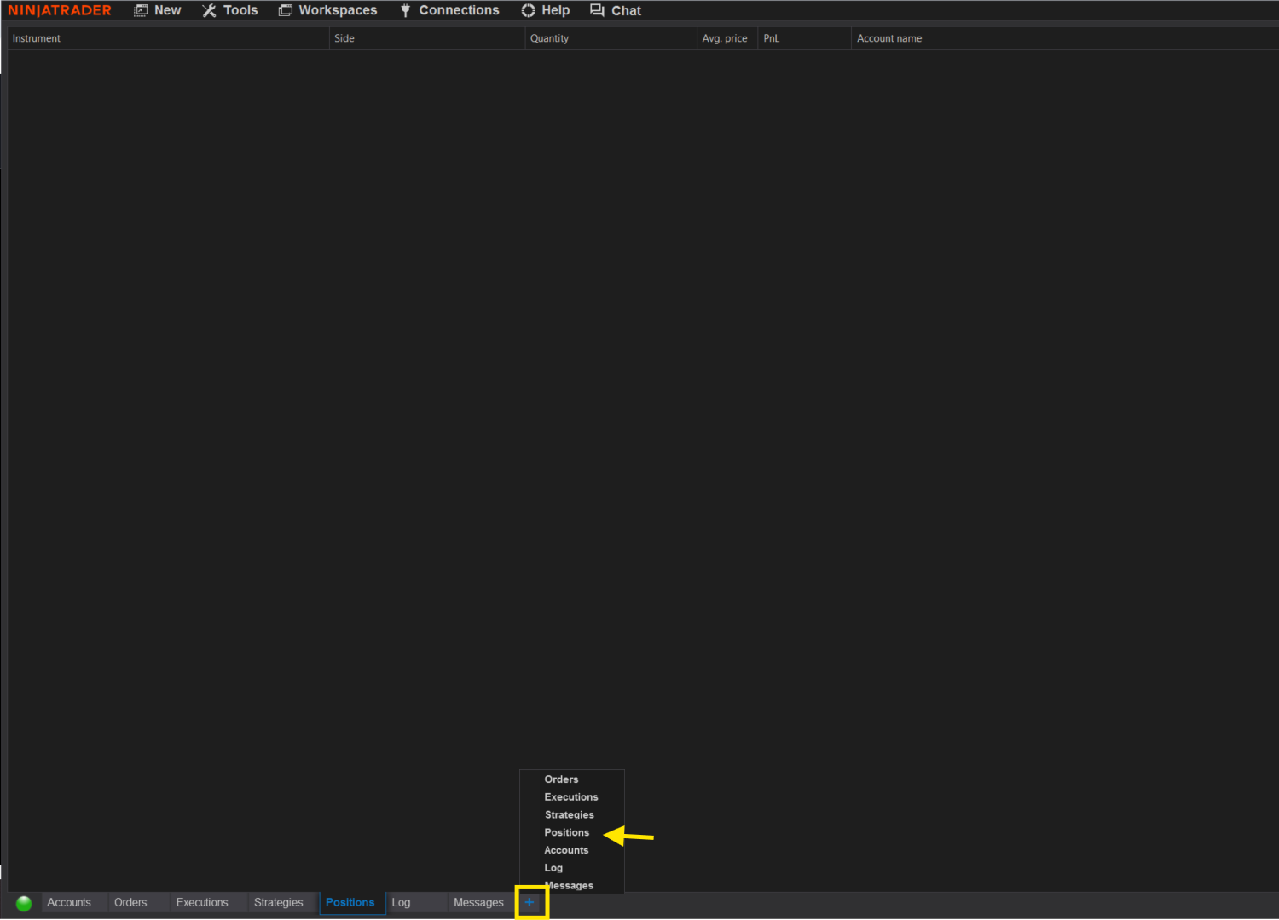Choose Log from the popup menu
Screen dimensions: 1279x920
tap(572, 868)
